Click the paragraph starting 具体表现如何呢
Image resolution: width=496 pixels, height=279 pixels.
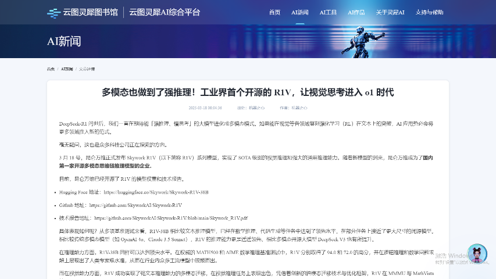pyautogui.click(x=246, y=235)
